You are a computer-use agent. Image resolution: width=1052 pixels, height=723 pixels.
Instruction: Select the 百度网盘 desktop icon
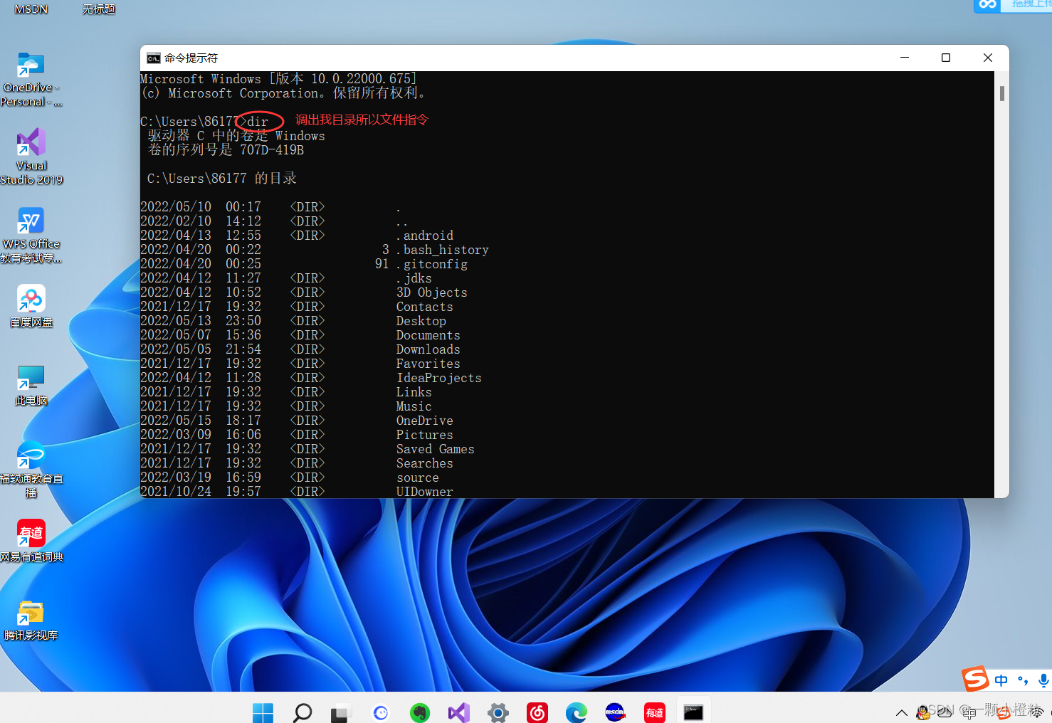pos(31,307)
